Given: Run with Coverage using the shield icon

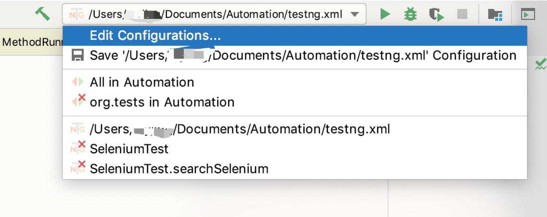Looking at the screenshot, I should 437,14.
